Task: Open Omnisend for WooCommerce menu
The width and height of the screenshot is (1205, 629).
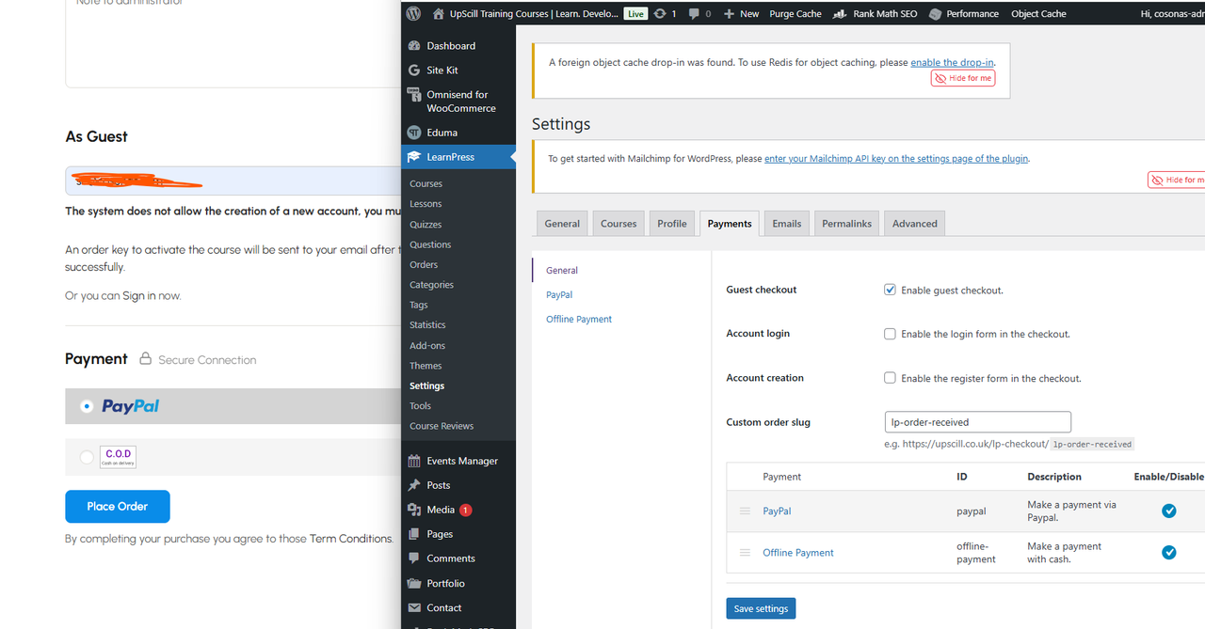Action: coord(458,101)
